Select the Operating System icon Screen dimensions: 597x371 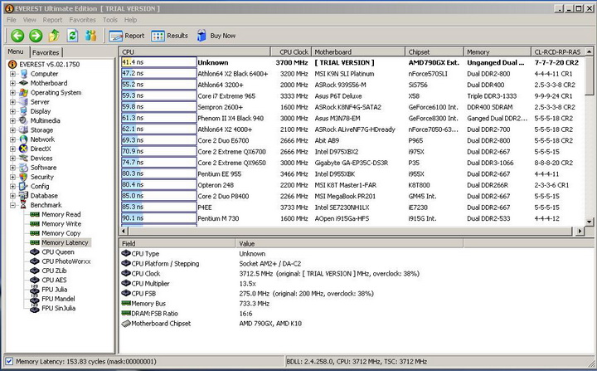point(23,92)
